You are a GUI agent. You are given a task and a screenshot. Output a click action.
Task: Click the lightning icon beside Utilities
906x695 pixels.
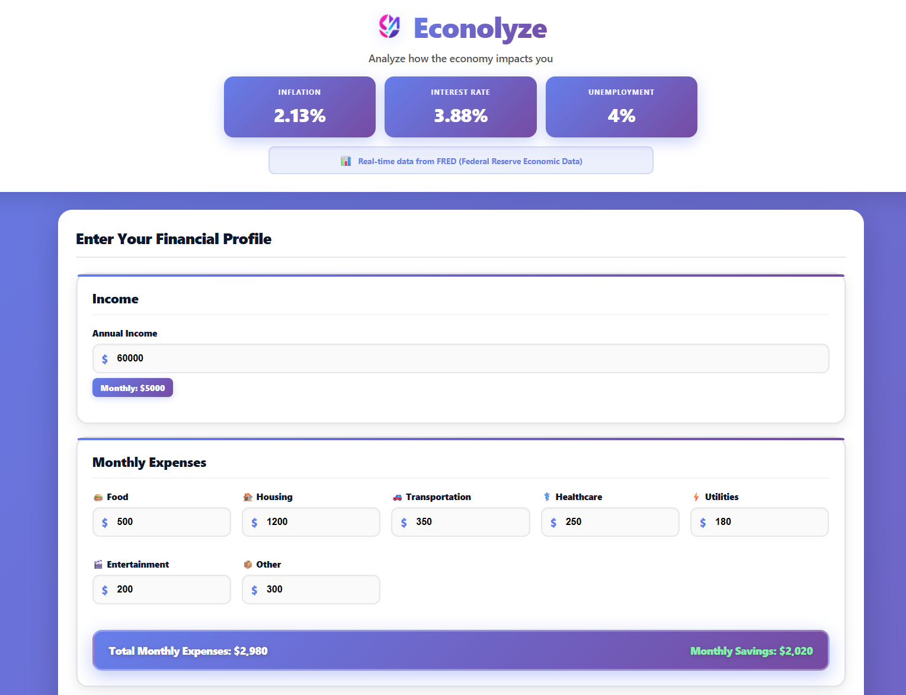[696, 497]
